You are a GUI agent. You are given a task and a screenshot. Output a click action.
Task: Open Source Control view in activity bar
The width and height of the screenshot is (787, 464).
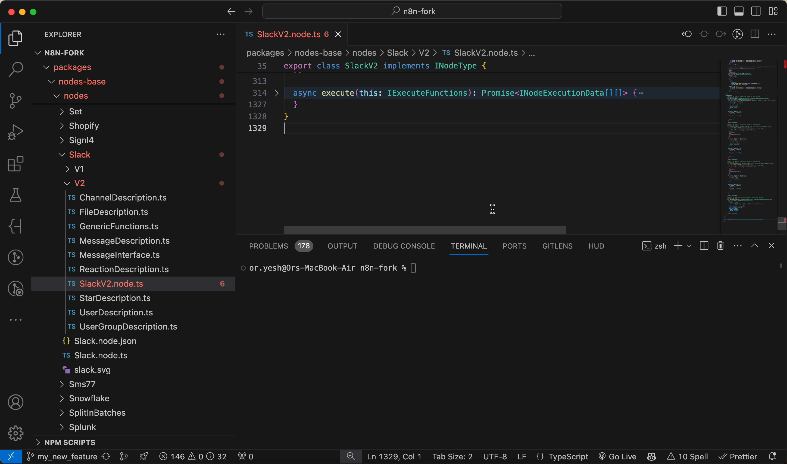(x=15, y=101)
